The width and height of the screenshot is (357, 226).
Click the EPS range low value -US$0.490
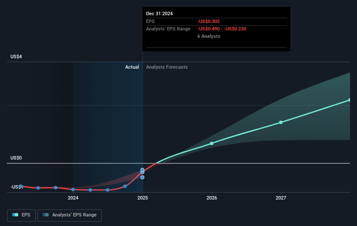coord(209,29)
